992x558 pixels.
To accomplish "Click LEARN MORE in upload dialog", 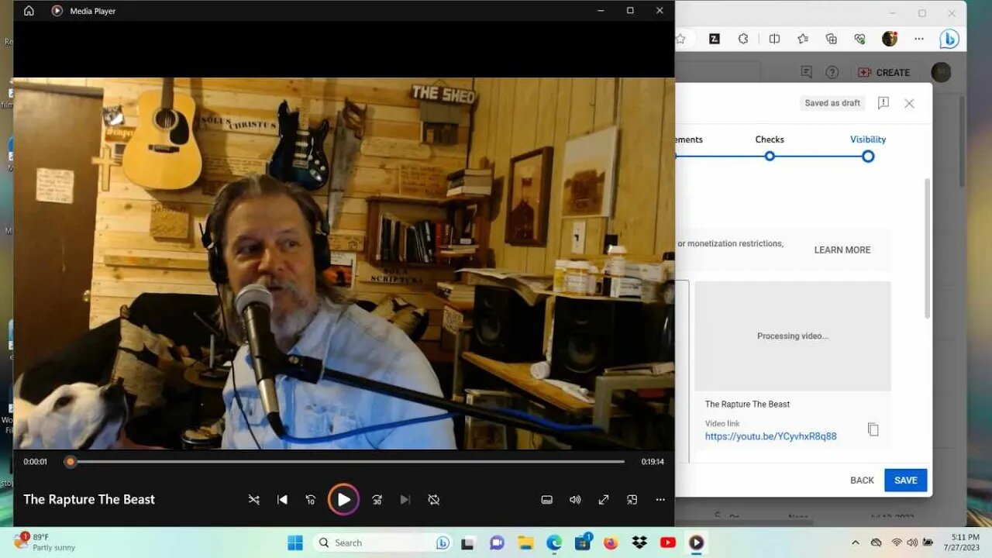I will [842, 250].
